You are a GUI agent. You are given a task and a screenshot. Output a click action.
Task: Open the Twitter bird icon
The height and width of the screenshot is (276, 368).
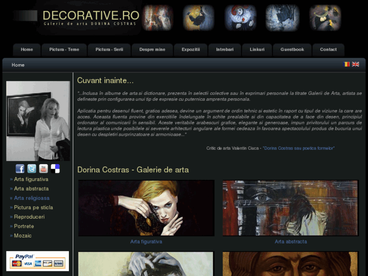[x=32, y=169]
